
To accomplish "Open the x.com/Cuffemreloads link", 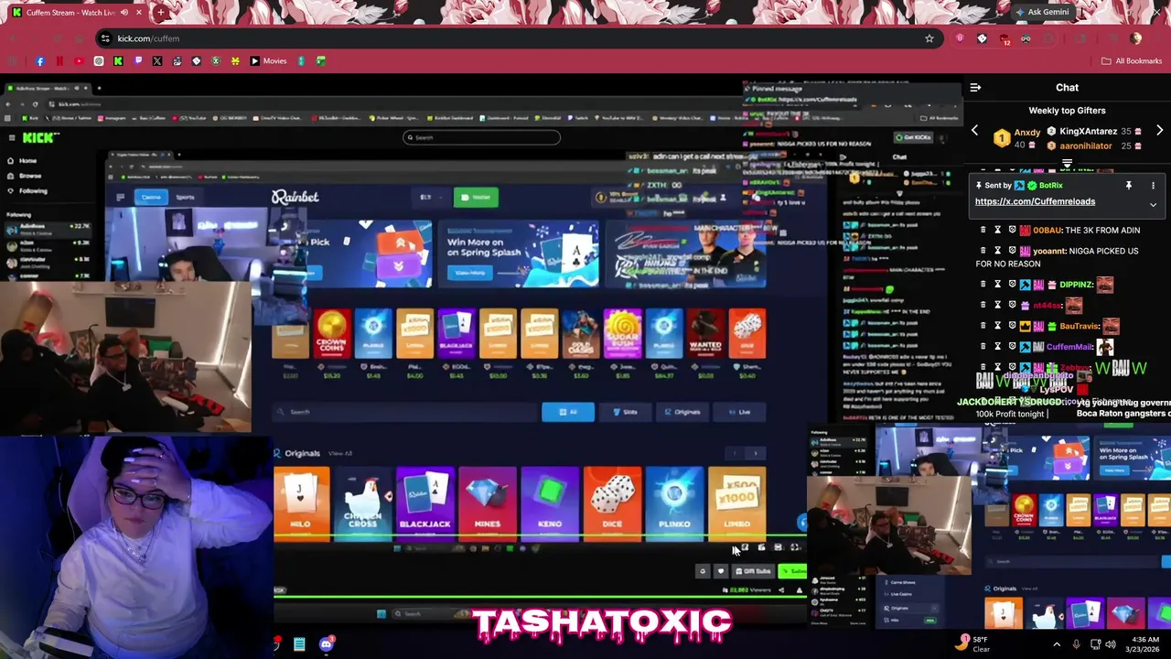I will tap(1035, 201).
